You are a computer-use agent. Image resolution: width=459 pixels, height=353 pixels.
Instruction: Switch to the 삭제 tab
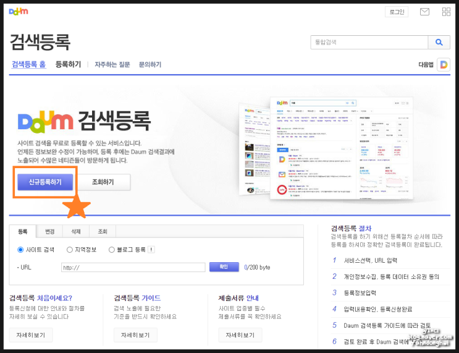(x=76, y=231)
